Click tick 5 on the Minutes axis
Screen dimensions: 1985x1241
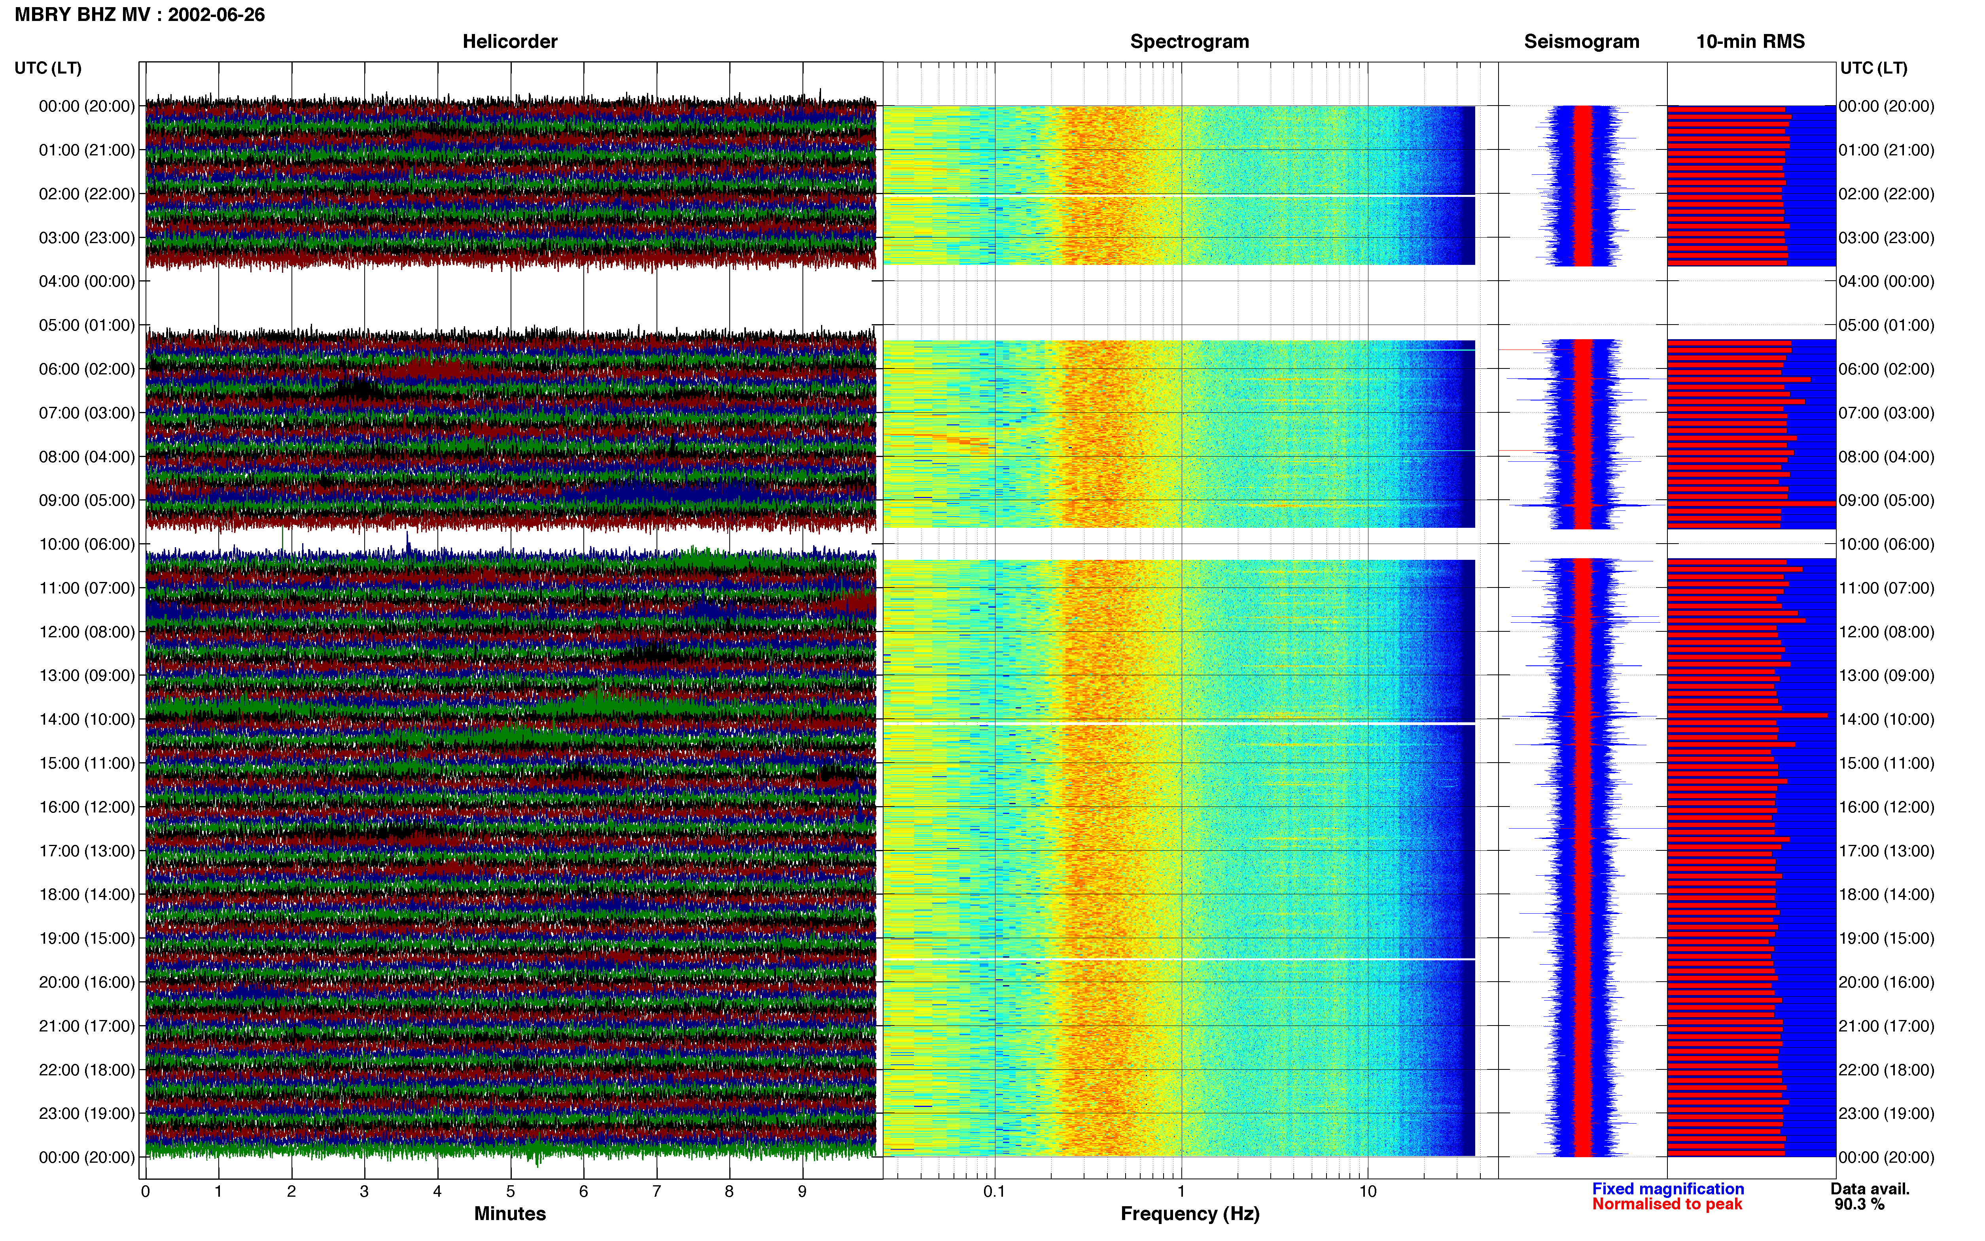[x=511, y=1192]
